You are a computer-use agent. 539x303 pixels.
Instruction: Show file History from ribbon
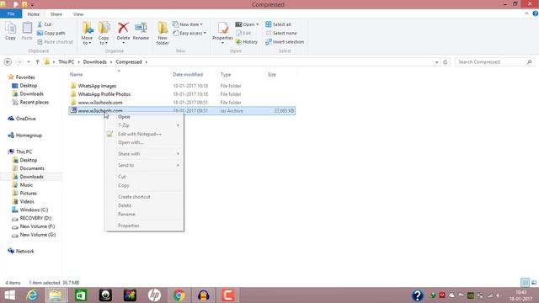(x=247, y=41)
